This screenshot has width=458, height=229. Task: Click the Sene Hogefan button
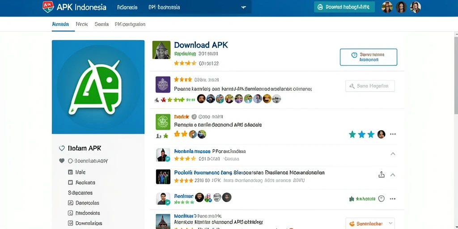click(x=370, y=86)
